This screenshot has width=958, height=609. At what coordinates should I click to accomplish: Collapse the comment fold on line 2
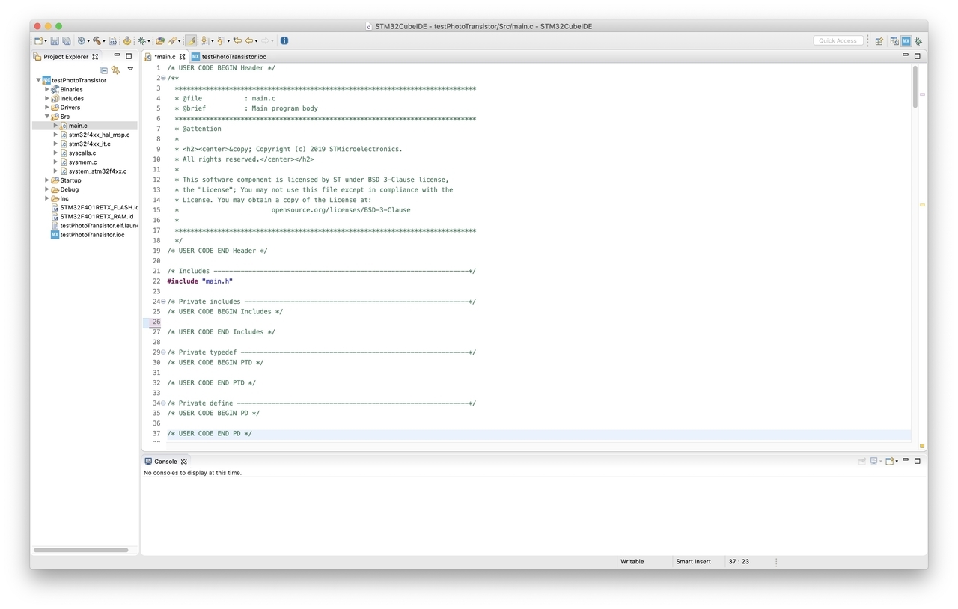click(x=163, y=78)
